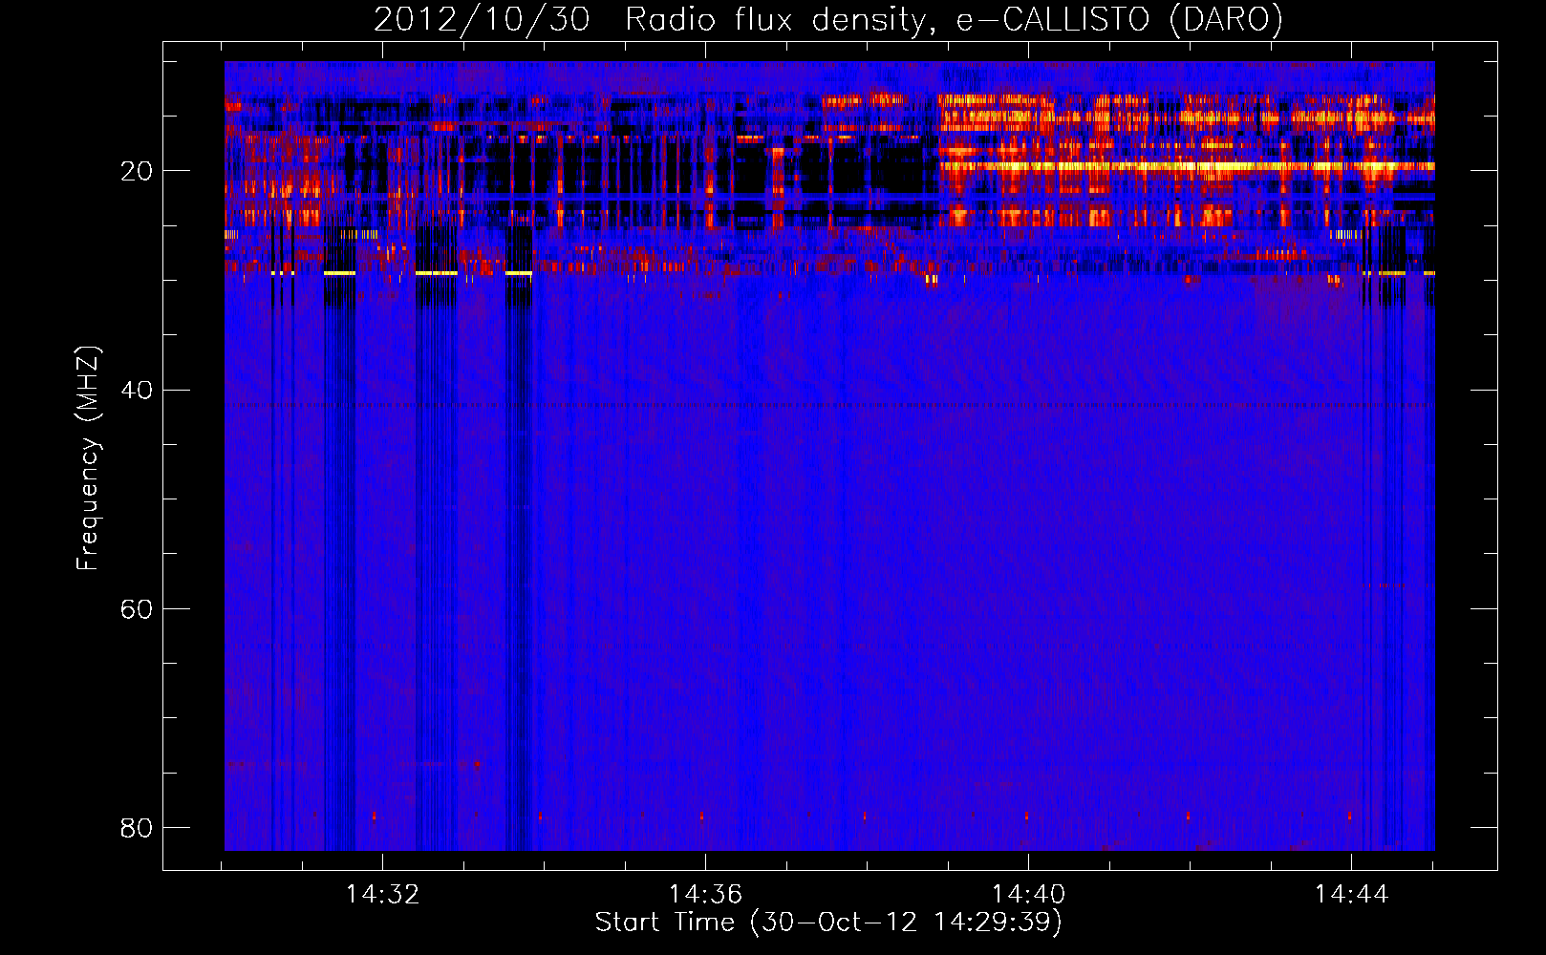
Task: Click the "14:36" time tick label
Action: pyautogui.click(x=705, y=895)
